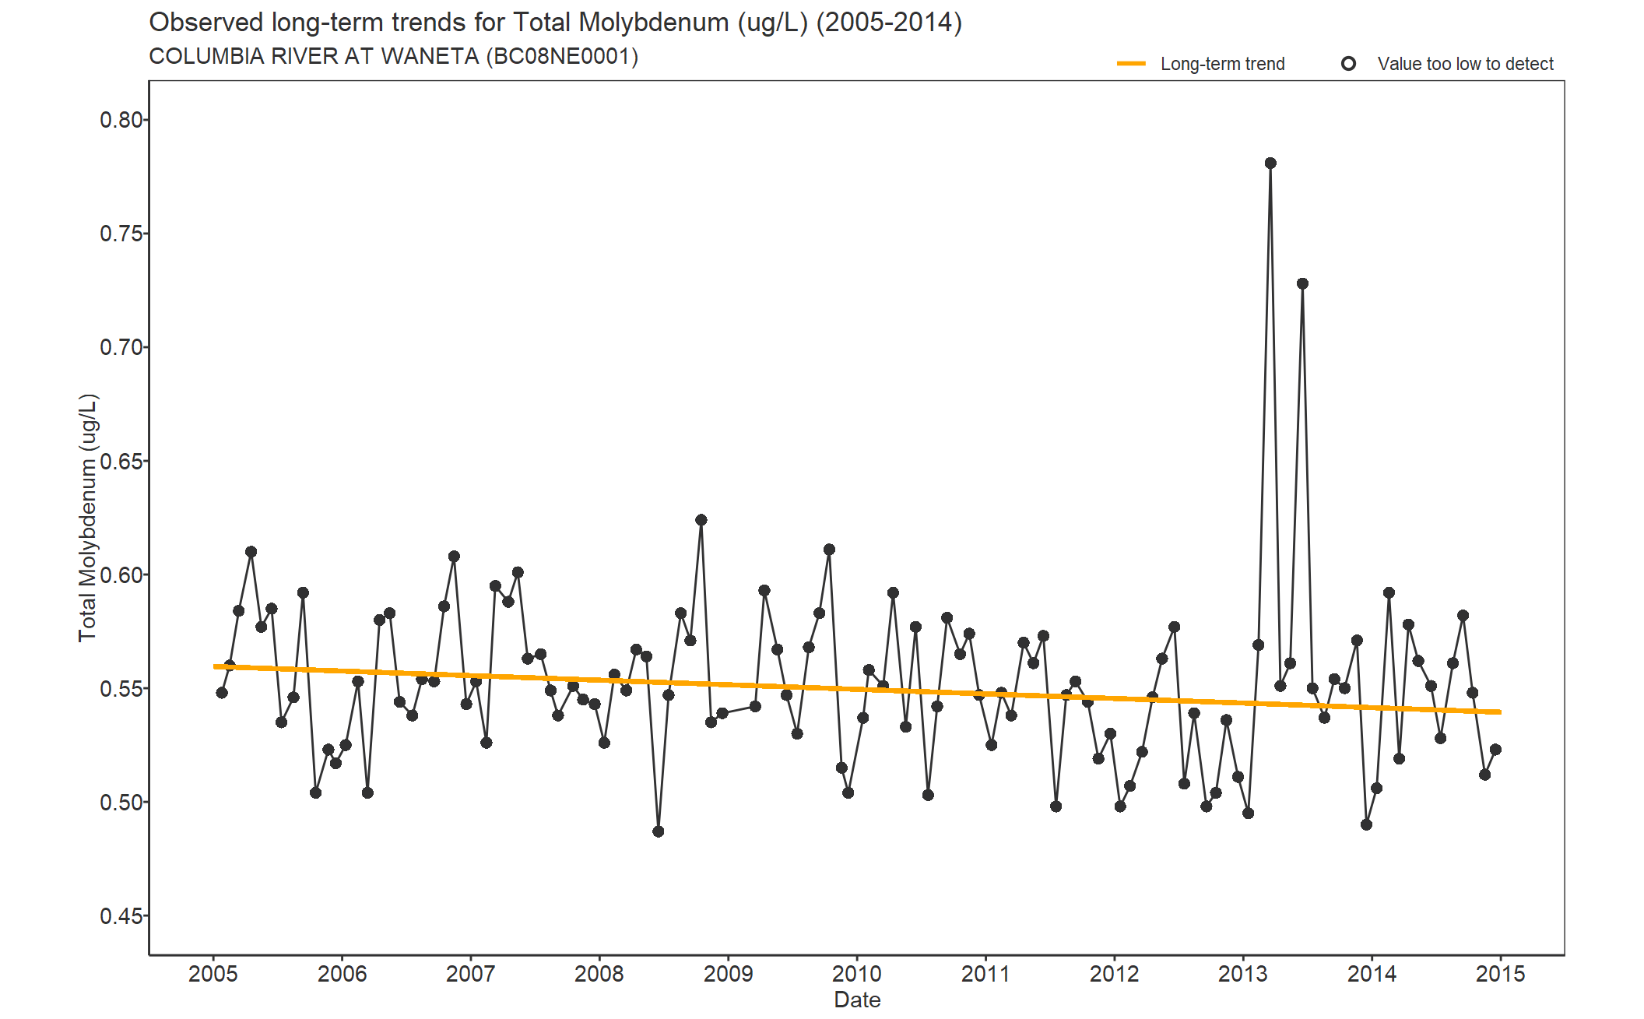
Task: Click the x-axis label 2011
Action: tap(985, 974)
